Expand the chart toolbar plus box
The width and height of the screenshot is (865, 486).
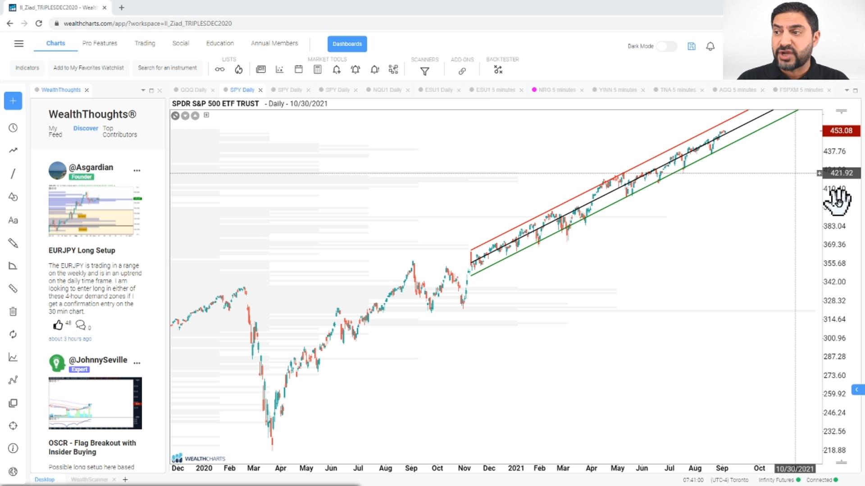(206, 115)
